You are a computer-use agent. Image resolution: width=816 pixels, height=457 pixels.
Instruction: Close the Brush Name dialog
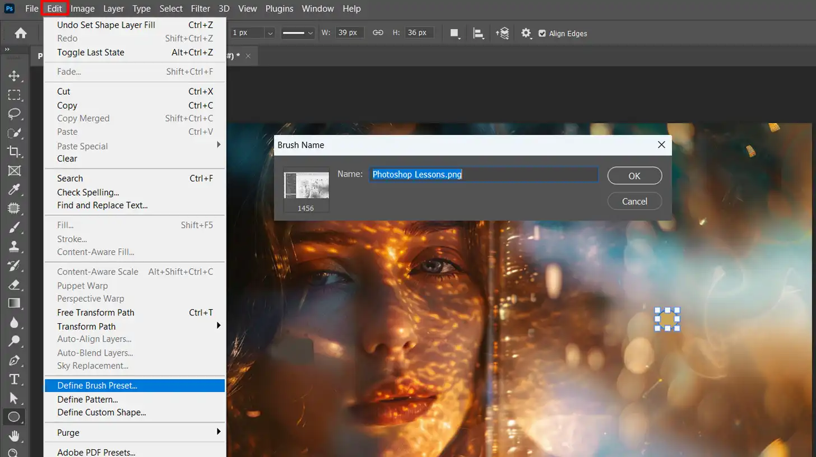tap(661, 144)
